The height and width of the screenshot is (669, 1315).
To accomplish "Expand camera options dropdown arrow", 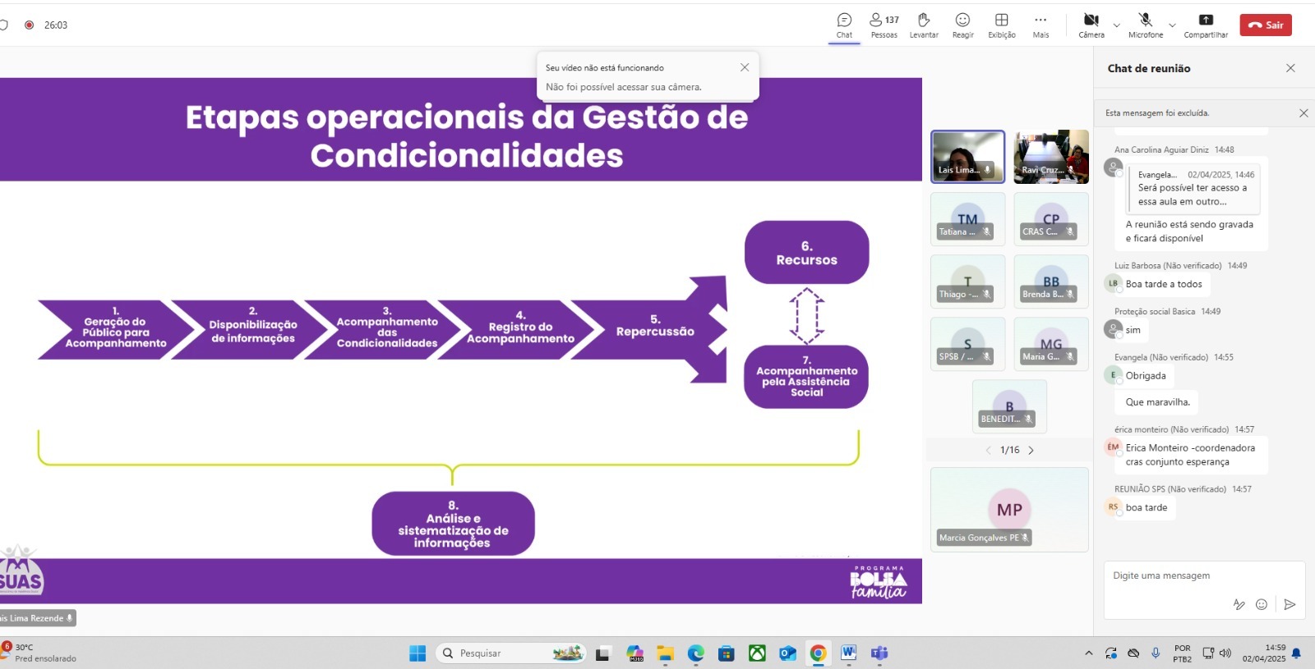I will point(1116,25).
